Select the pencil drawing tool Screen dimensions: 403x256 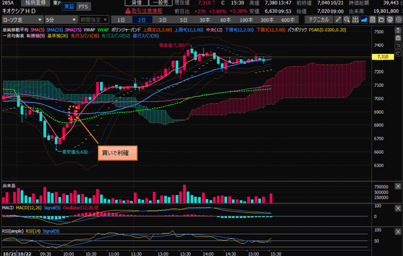338,19
